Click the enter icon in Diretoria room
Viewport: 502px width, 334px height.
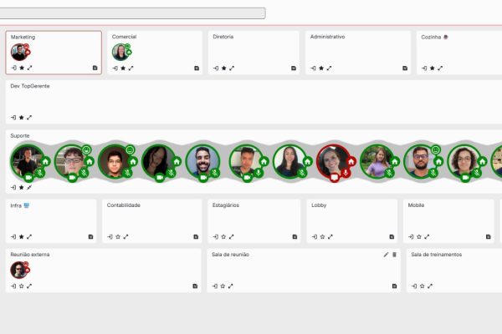[x=216, y=68]
